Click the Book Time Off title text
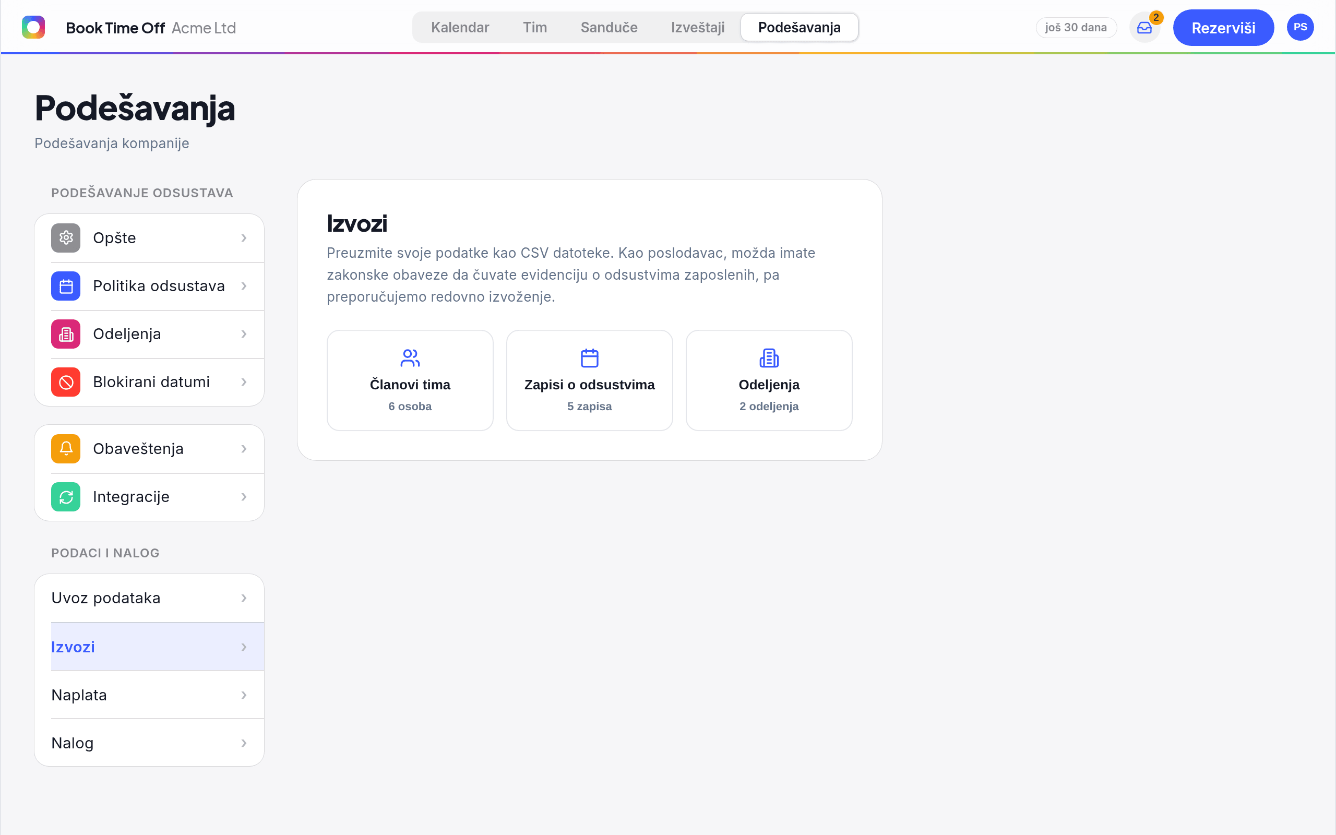 (115, 28)
